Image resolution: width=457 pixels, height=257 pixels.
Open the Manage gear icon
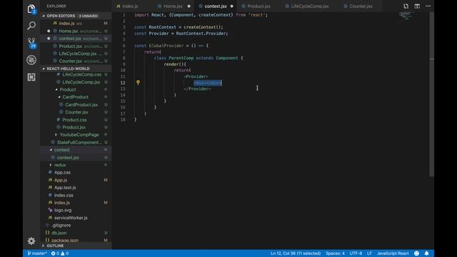pos(31,241)
